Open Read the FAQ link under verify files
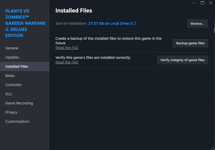 point(67,62)
